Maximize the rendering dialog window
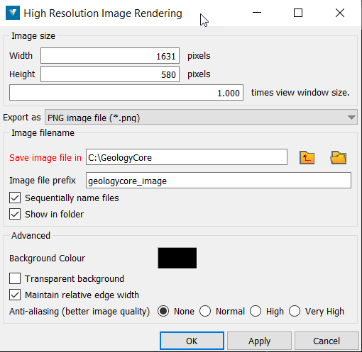 (298, 13)
